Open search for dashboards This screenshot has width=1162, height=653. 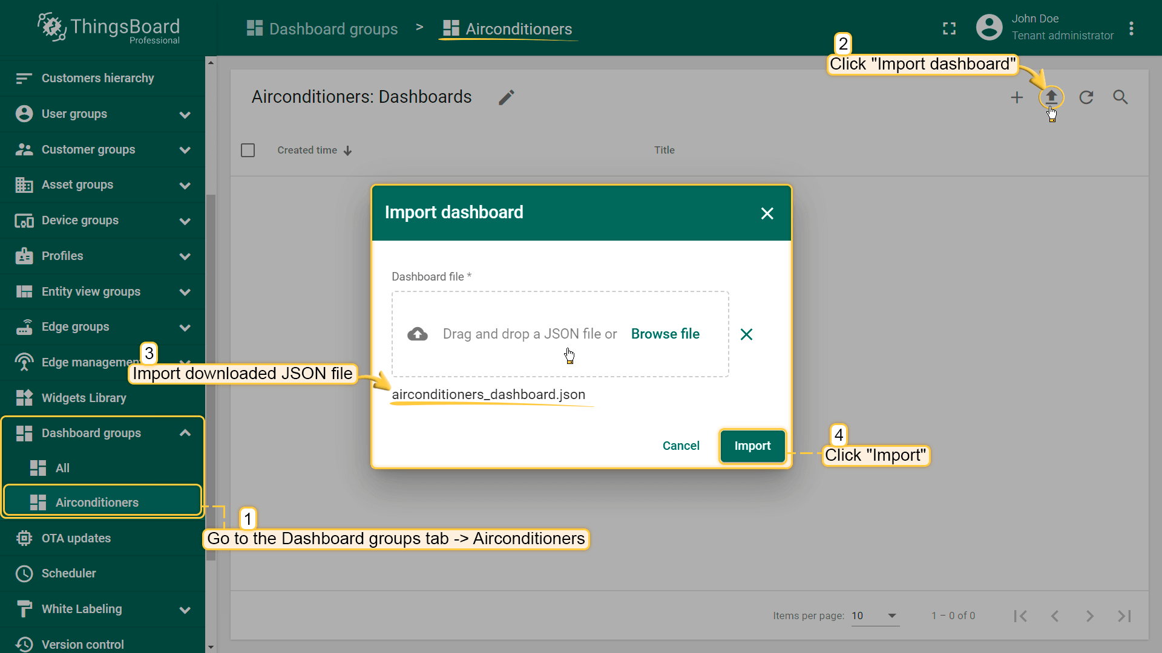1120,97
